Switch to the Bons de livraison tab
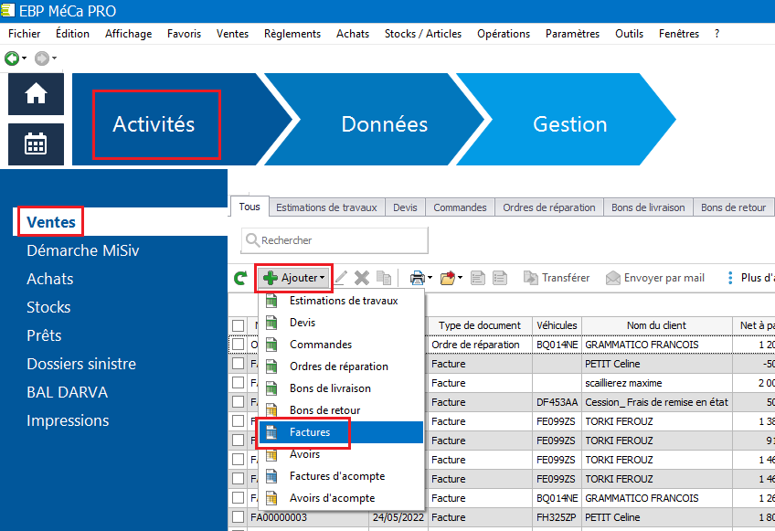Image resolution: width=775 pixels, height=531 pixels. click(x=648, y=207)
